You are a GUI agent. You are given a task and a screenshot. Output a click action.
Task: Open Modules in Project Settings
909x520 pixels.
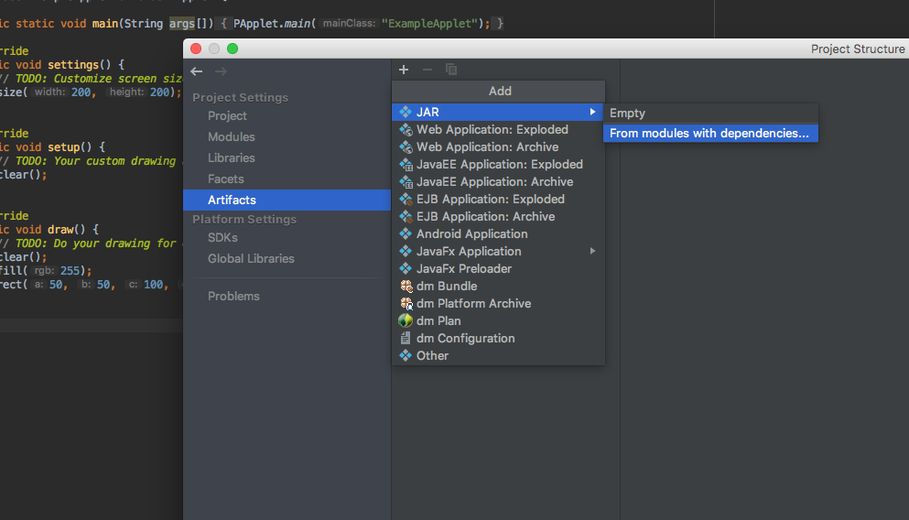(232, 137)
